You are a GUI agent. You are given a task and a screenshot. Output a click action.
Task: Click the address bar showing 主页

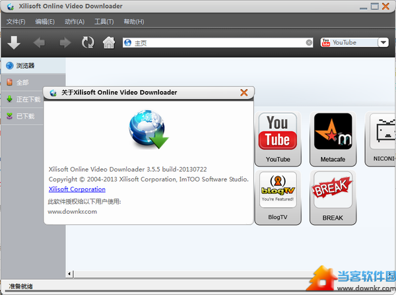coord(218,42)
